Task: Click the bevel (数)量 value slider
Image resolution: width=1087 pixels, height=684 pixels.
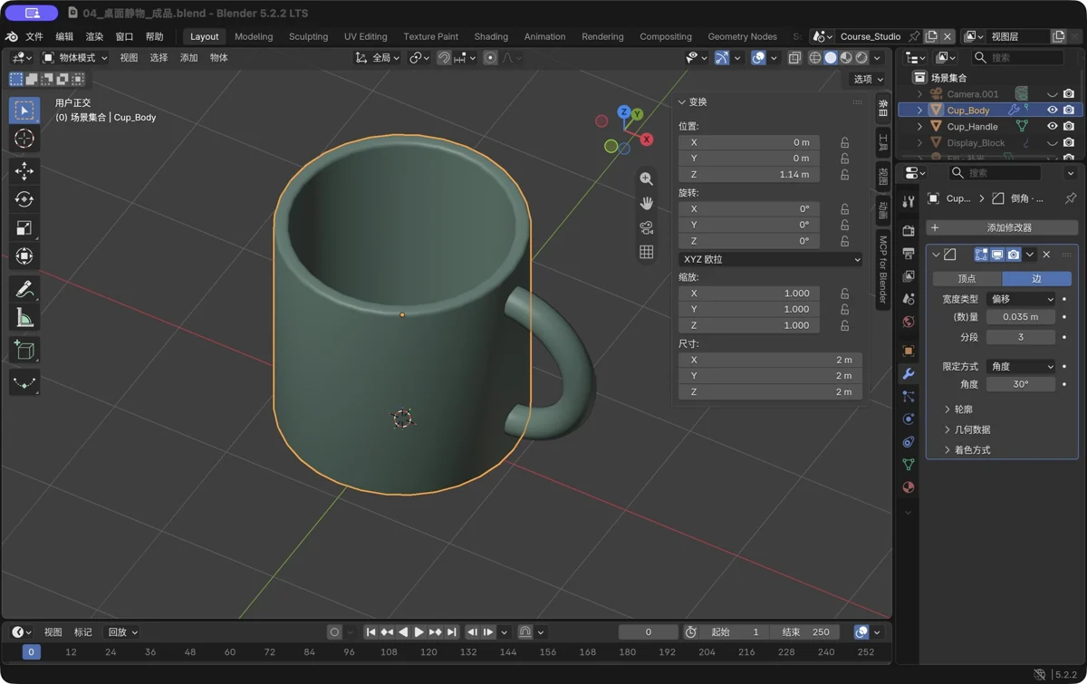Action: (x=1021, y=317)
